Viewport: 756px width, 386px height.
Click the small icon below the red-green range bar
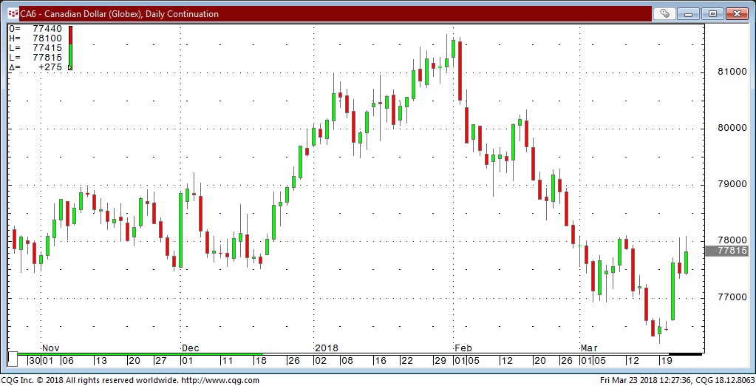70,67
